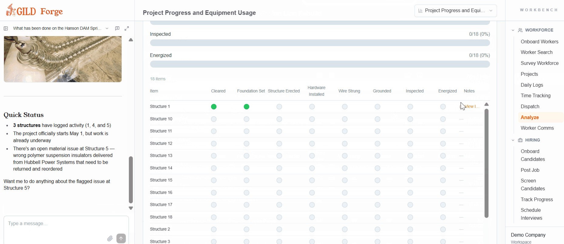The height and width of the screenshot is (244, 564).
Task: Toggle Foundation Set status for Structure 1
Action: click(247, 107)
